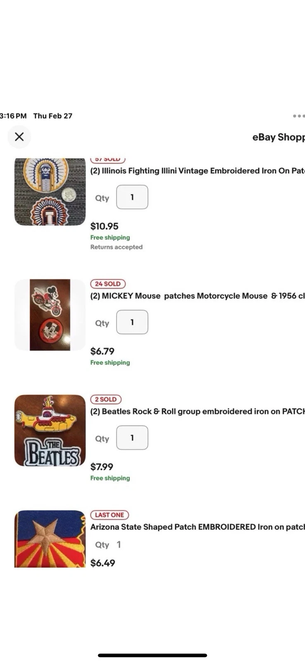Open the MICKEY Mouse patches listing title

point(198,296)
